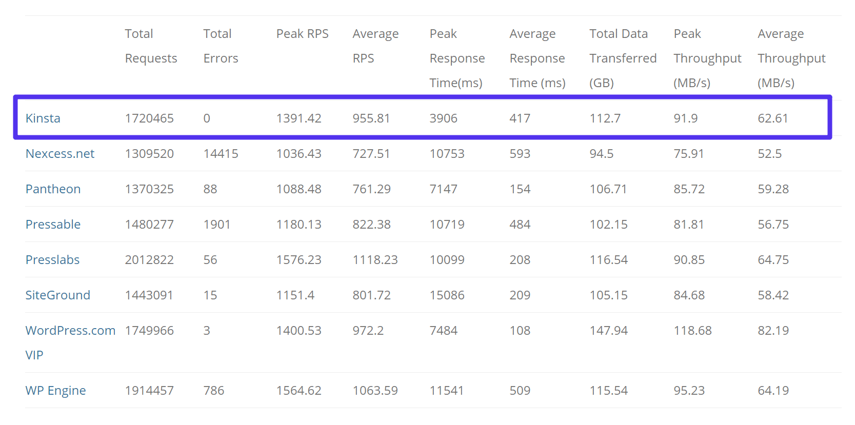Click the SiteGround link
The height and width of the screenshot is (425, 855).
pyautogui.click(x=58, y=295)
